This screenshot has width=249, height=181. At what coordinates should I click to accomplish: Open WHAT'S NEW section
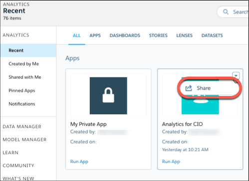click(x=18, y=179)
